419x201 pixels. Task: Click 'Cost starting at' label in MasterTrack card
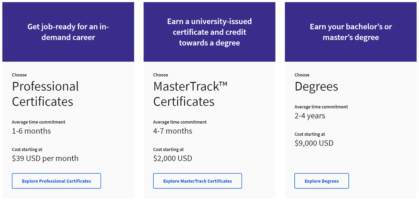[168, 149]
